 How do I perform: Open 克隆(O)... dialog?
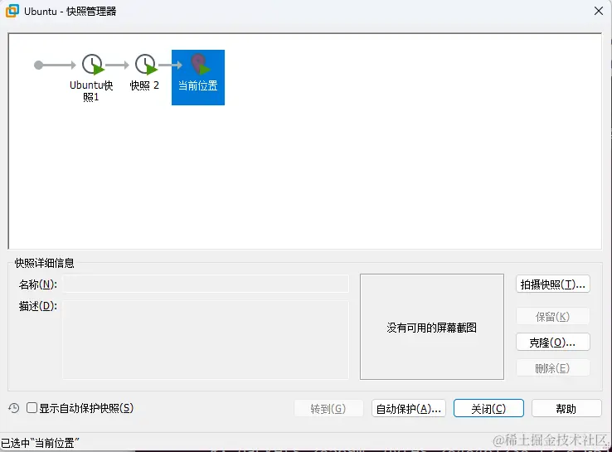coord(552,343)
